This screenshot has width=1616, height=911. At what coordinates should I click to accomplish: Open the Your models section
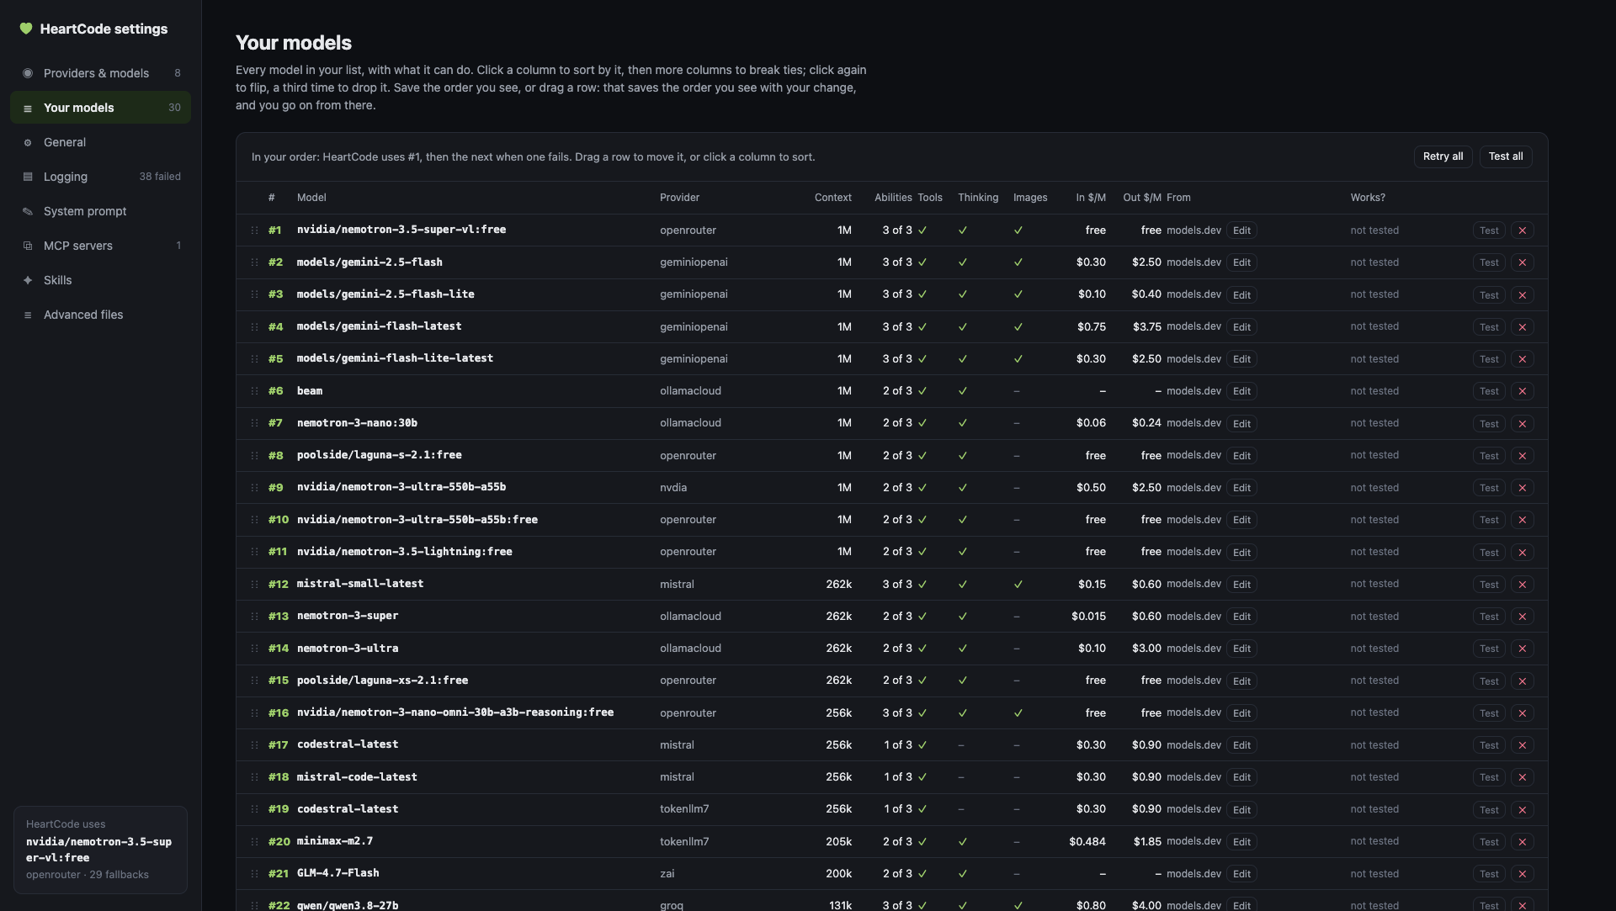coord(100,108)
